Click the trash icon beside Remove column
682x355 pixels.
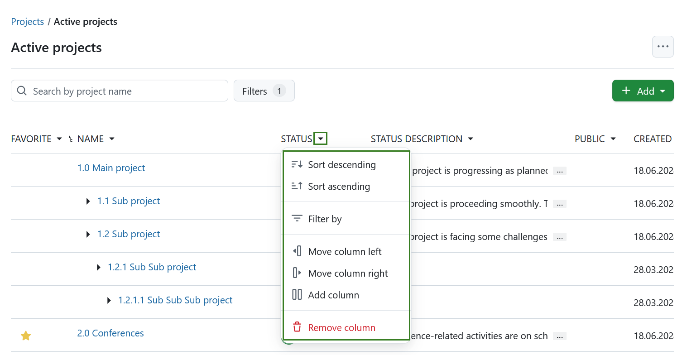point(297,326)
